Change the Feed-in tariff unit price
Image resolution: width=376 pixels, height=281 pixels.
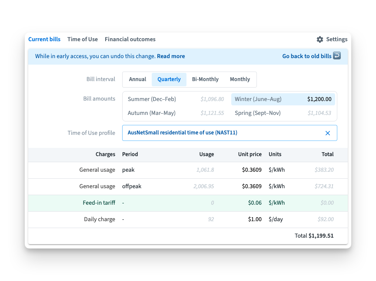pos(255,203)
